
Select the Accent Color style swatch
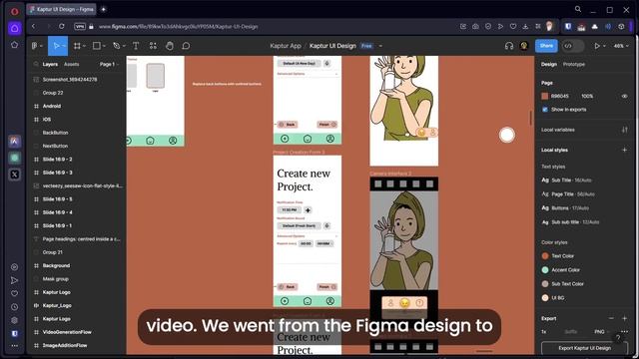pyautogui.click(x=545, y=270)
